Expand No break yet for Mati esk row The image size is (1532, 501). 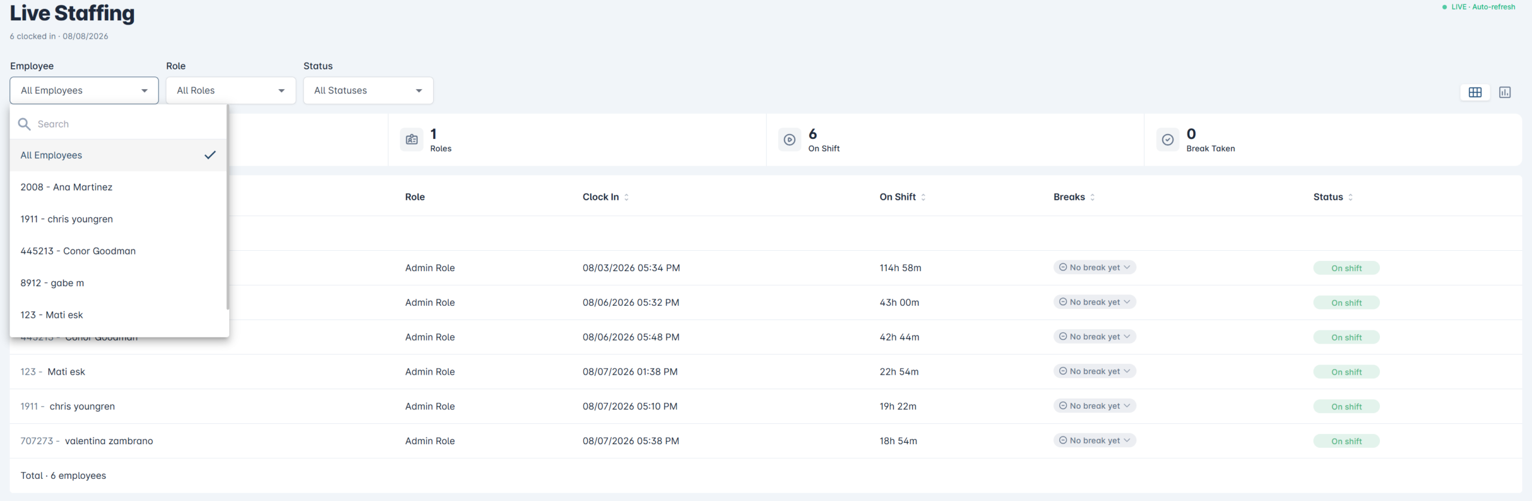click(x=1095, y=372)
